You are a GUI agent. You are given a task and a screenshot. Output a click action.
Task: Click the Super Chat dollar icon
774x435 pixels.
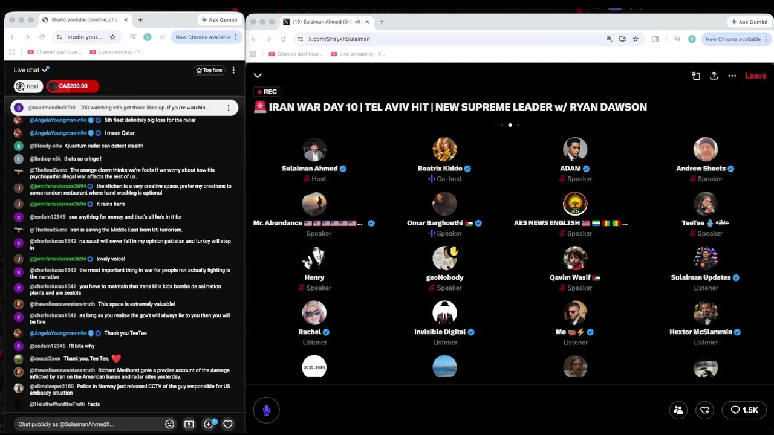(189, 424)
